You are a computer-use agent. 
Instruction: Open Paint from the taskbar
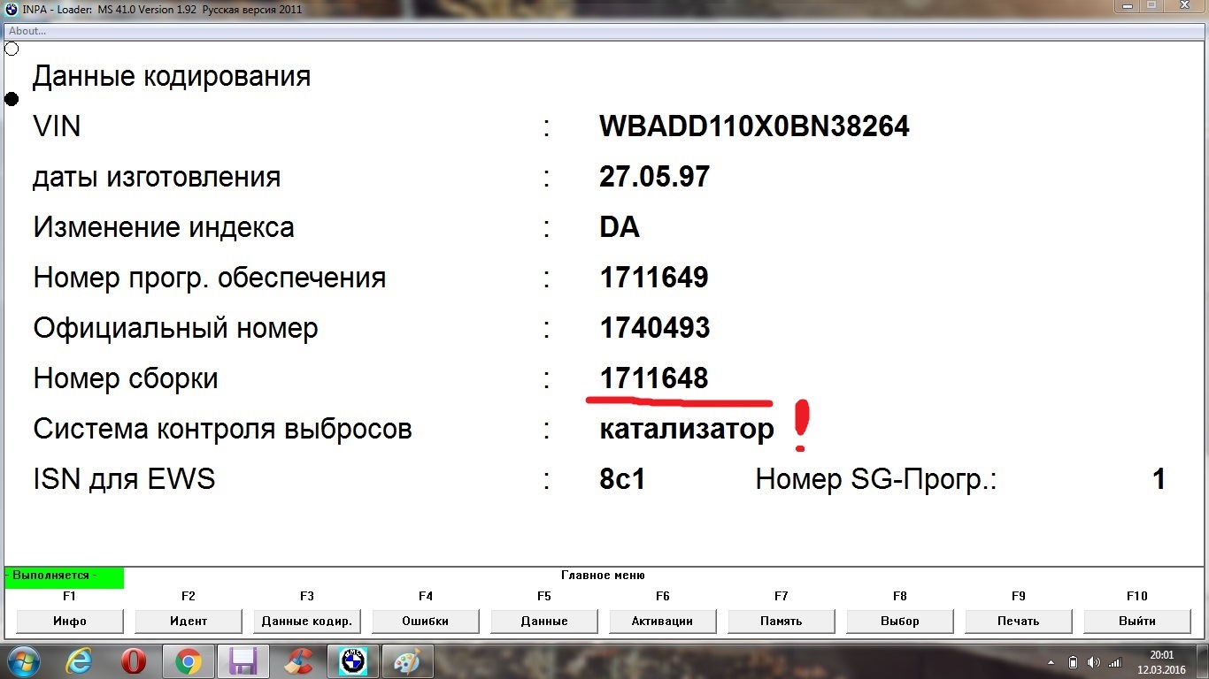(x=407, y=660)
